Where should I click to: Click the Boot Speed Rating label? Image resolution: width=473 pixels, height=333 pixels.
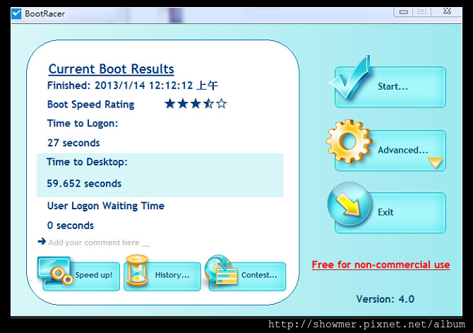tap(91, 105)
